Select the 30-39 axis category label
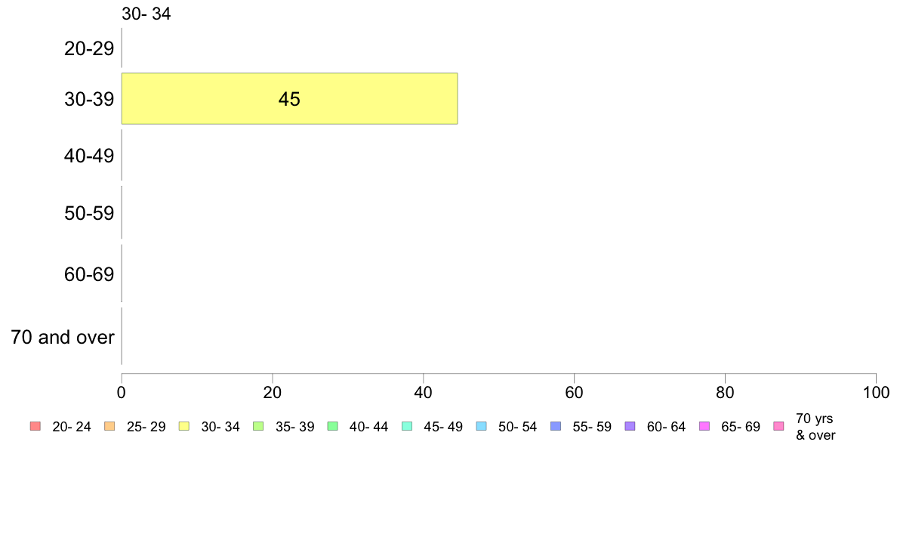Screen dimensions: 897x556 click(89, 99)
